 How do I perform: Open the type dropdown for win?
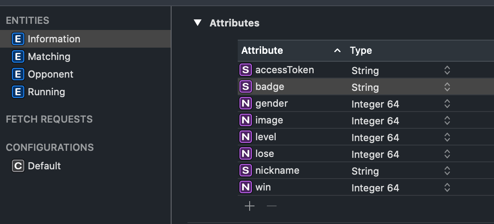click(x=447, y=188)
